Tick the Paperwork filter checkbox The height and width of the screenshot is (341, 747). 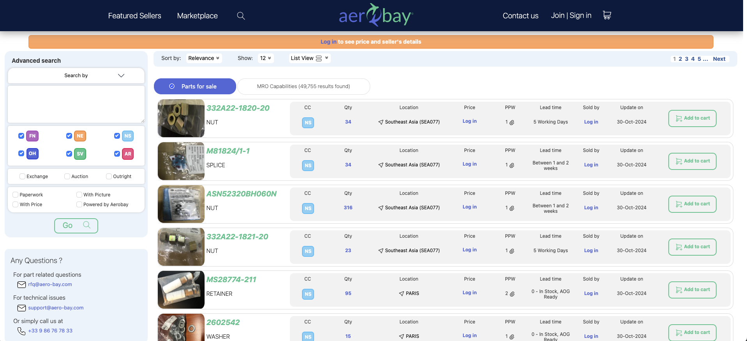coord(16,194)
